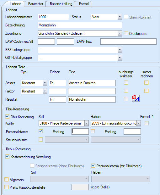Image resolution: width=160 pixels, height=195 pixels.
Task: Check buchungswirksam for the Ansatz row
Action: click(126, 83)
